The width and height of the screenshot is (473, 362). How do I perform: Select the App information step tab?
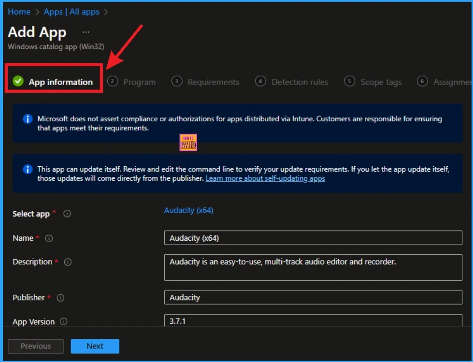pyautogui.click(x=54, y=82)
